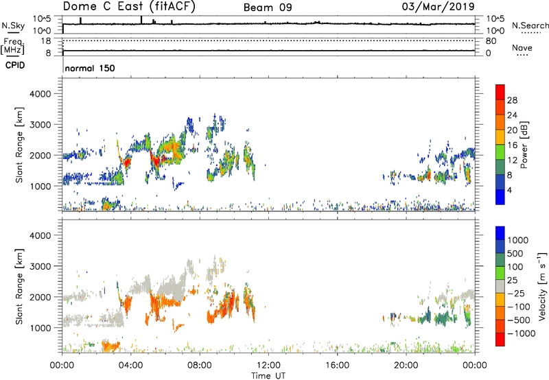
Task: Click the "N.Sky" legend label
Action: [13, 25]
